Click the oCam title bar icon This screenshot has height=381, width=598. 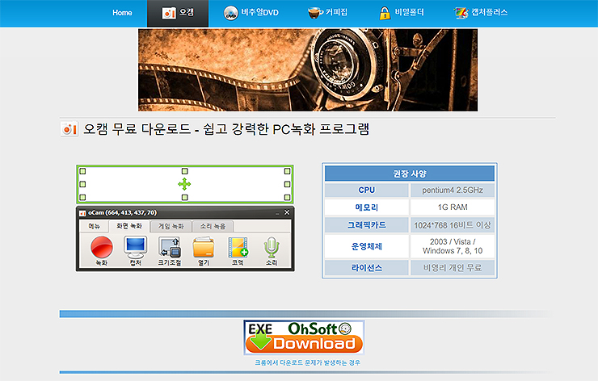point(82,213)
